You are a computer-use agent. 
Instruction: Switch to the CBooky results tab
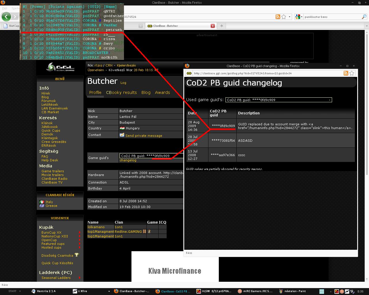pyautogui.click(x=121, y=92)
